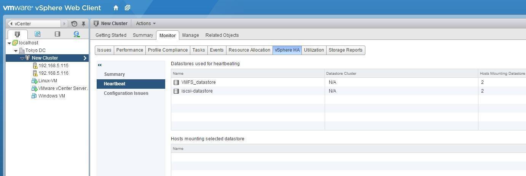
Task: Sort datastores by the Name column header
Action: point(248,73)
